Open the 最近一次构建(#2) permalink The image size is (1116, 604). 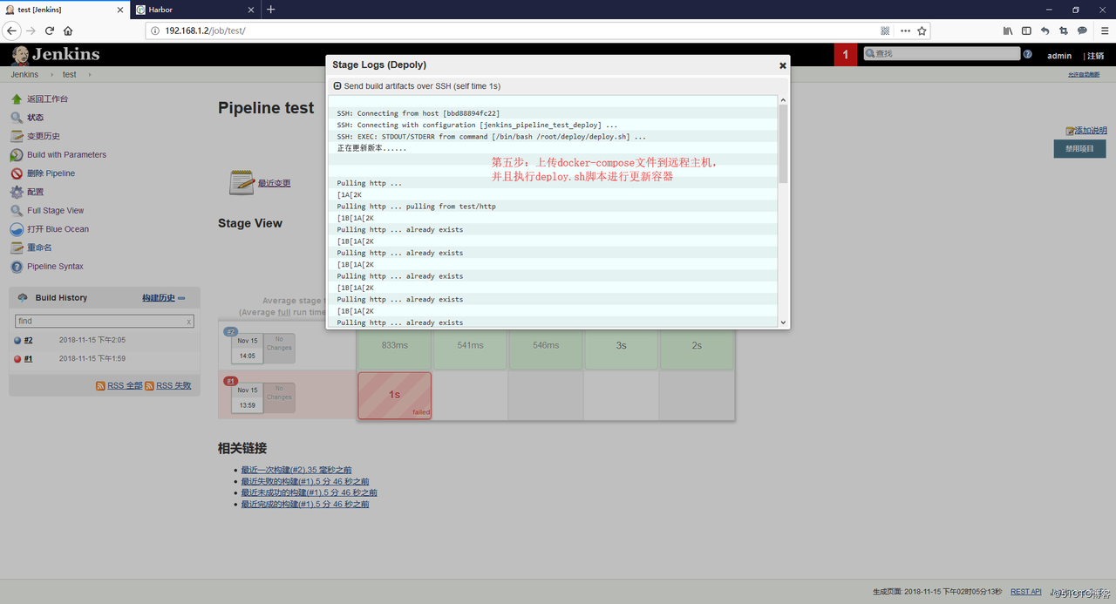point(296,470)
